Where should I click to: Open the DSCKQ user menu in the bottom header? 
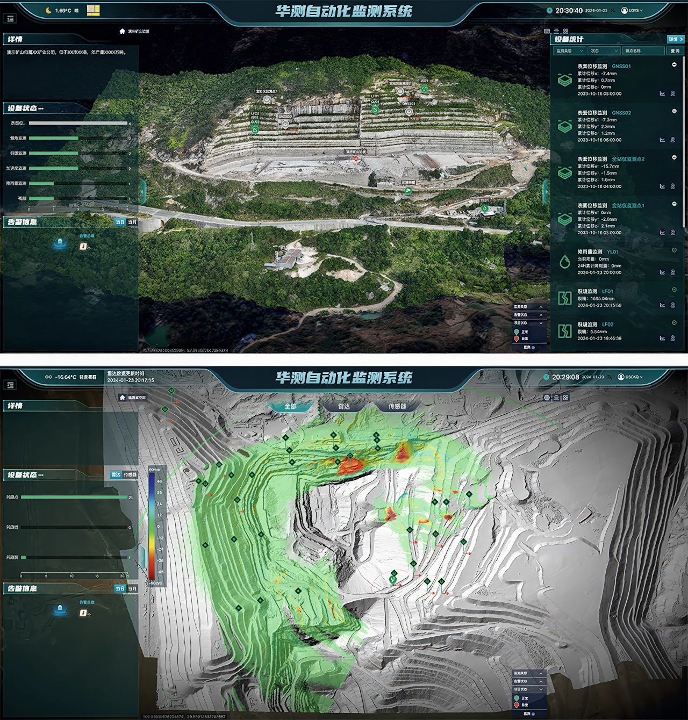[630, 377]
